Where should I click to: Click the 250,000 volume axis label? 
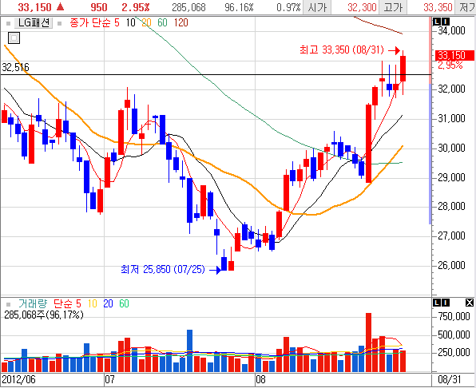point(454,353)
